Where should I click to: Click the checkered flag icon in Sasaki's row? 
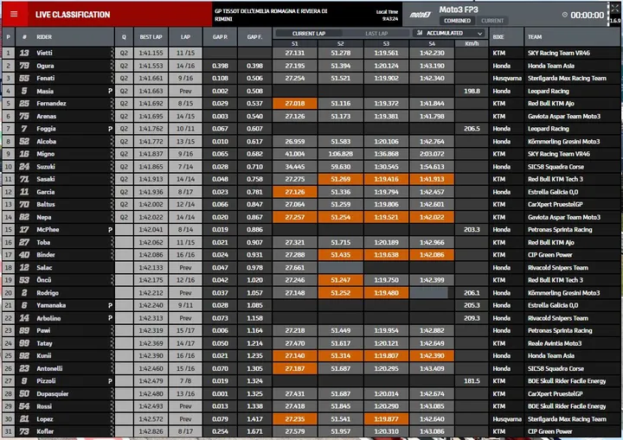[x=112, y=179]
